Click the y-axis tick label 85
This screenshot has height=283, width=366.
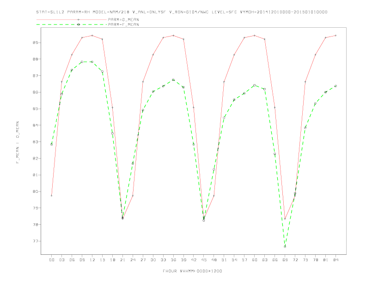[35, 109]
